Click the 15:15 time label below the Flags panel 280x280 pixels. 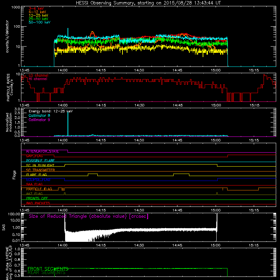254,210
